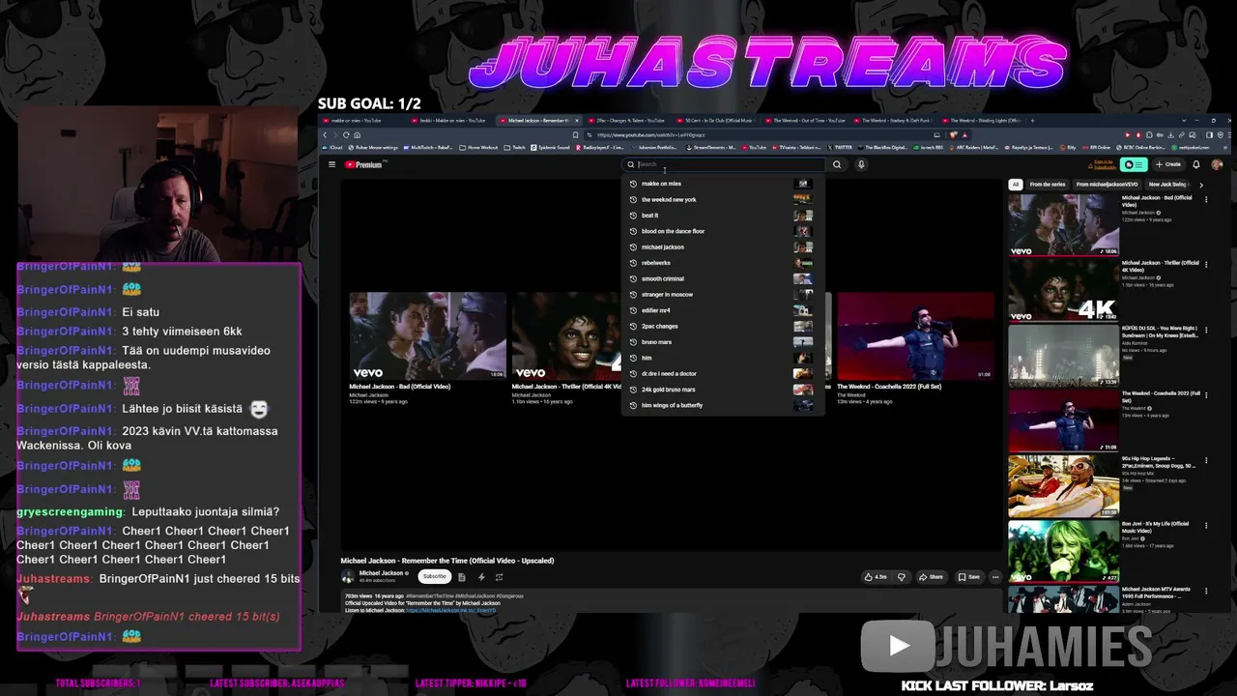Dislike the Remember the Time video
Image resolution: width=1237 pixels, height=696 pixels.
(901, 577)
